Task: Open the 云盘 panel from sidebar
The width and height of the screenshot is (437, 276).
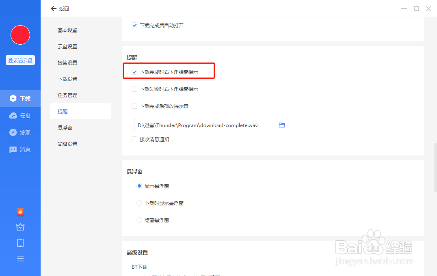Action: 20,115
